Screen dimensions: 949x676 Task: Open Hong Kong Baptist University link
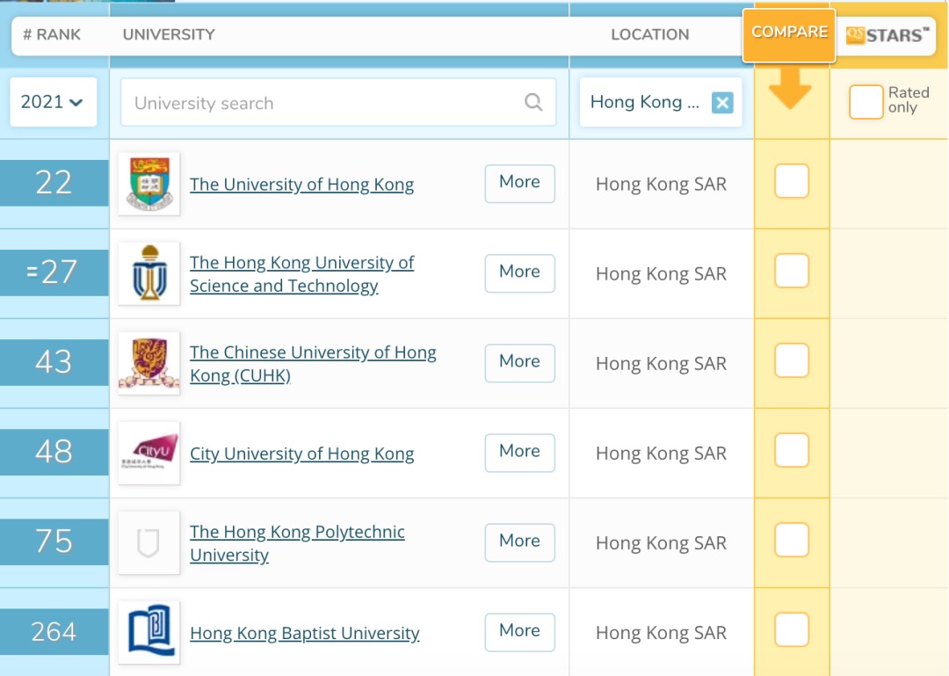coord(304,632)
